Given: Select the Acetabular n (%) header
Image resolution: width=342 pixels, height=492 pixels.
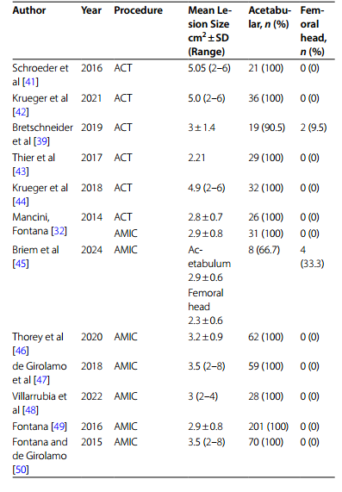Looking at the screenshot, I should 270,17.
